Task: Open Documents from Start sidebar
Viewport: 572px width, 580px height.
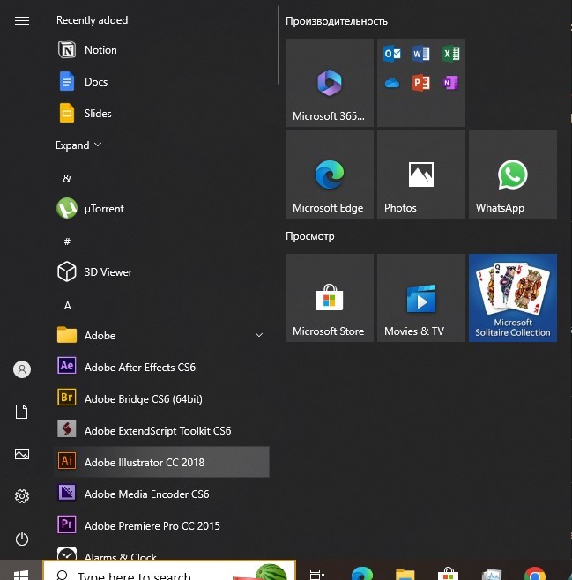Action: (22, 412)
